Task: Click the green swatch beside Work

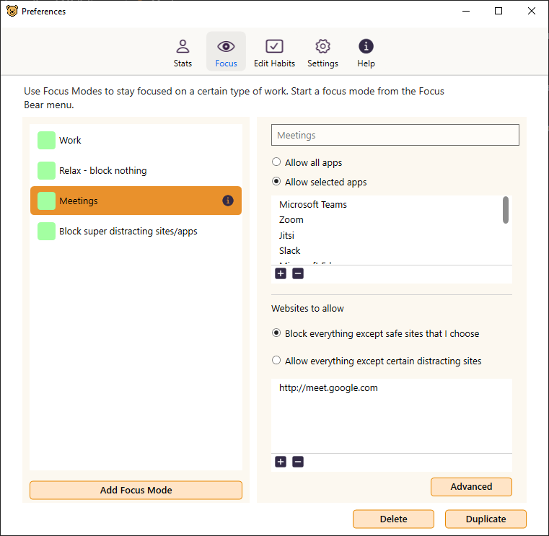Action: [x=47, y=141]
